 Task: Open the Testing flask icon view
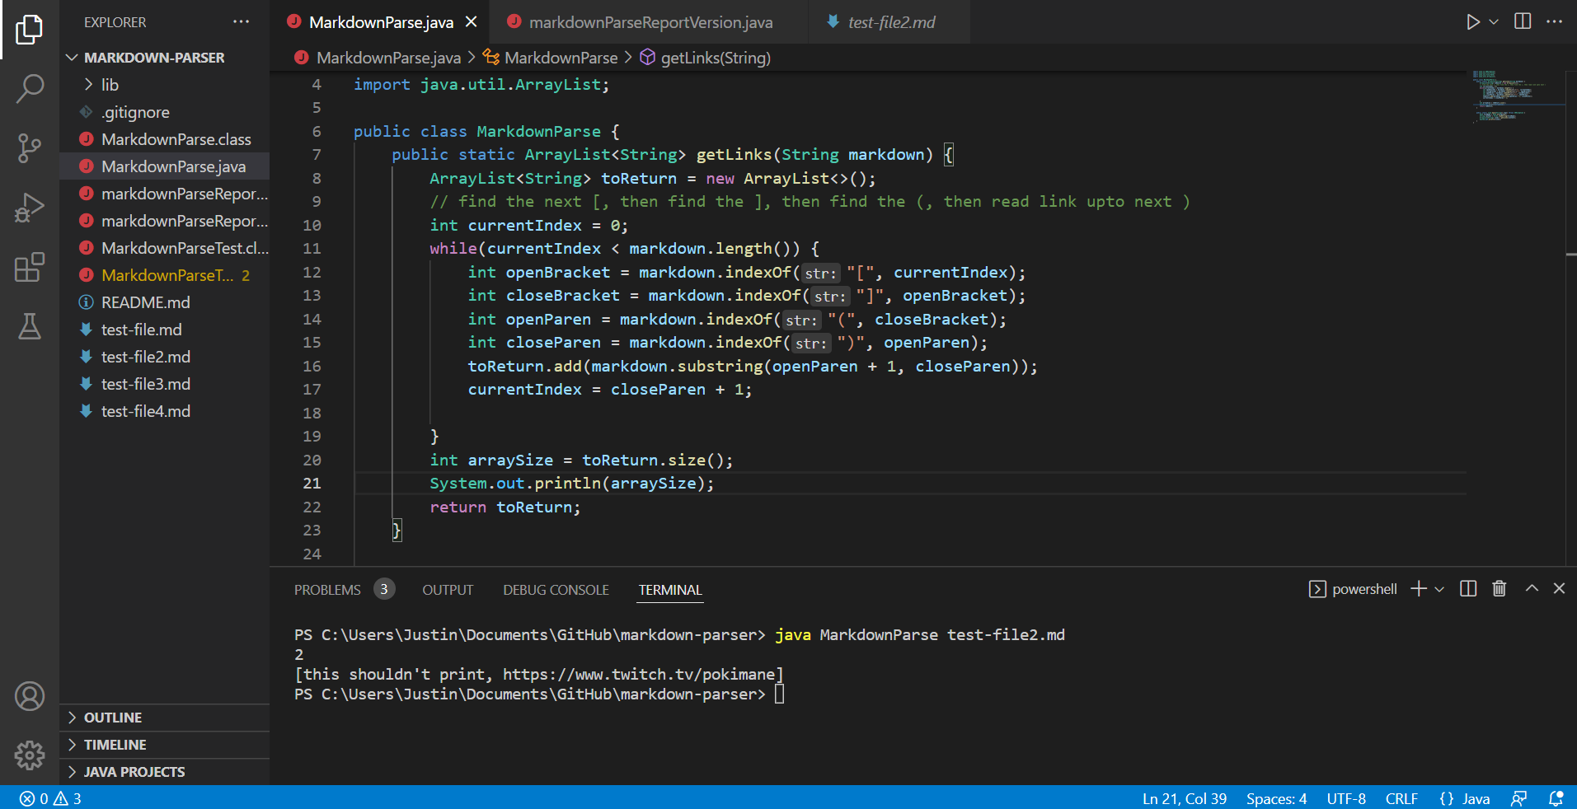[x=30, y=326]
